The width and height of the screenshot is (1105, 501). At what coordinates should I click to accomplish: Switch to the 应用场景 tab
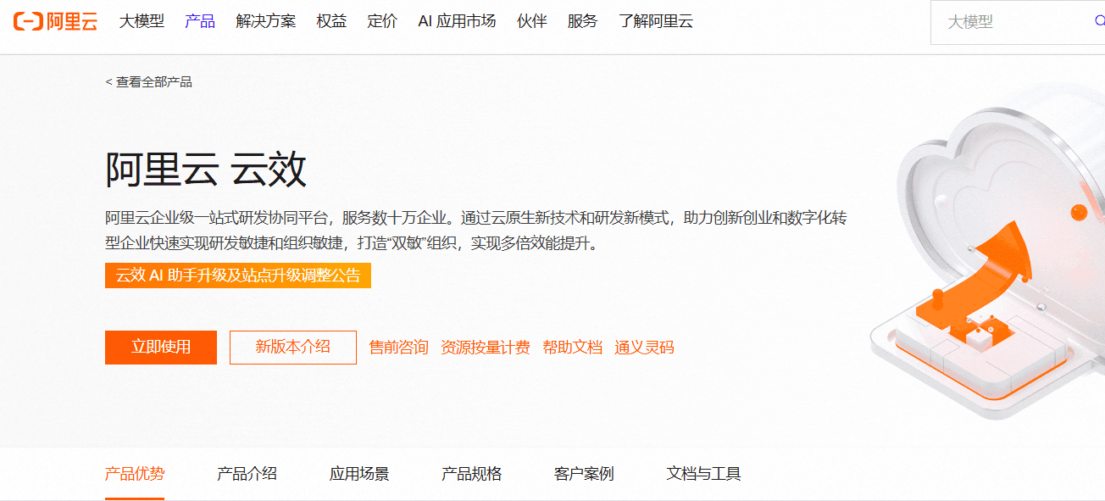359,474
